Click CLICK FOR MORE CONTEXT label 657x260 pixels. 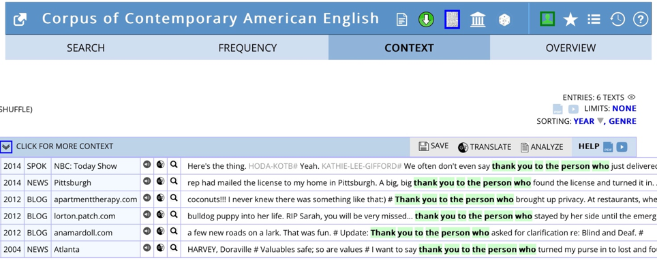65,146
